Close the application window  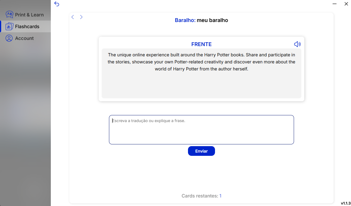[x=346, y=4]
